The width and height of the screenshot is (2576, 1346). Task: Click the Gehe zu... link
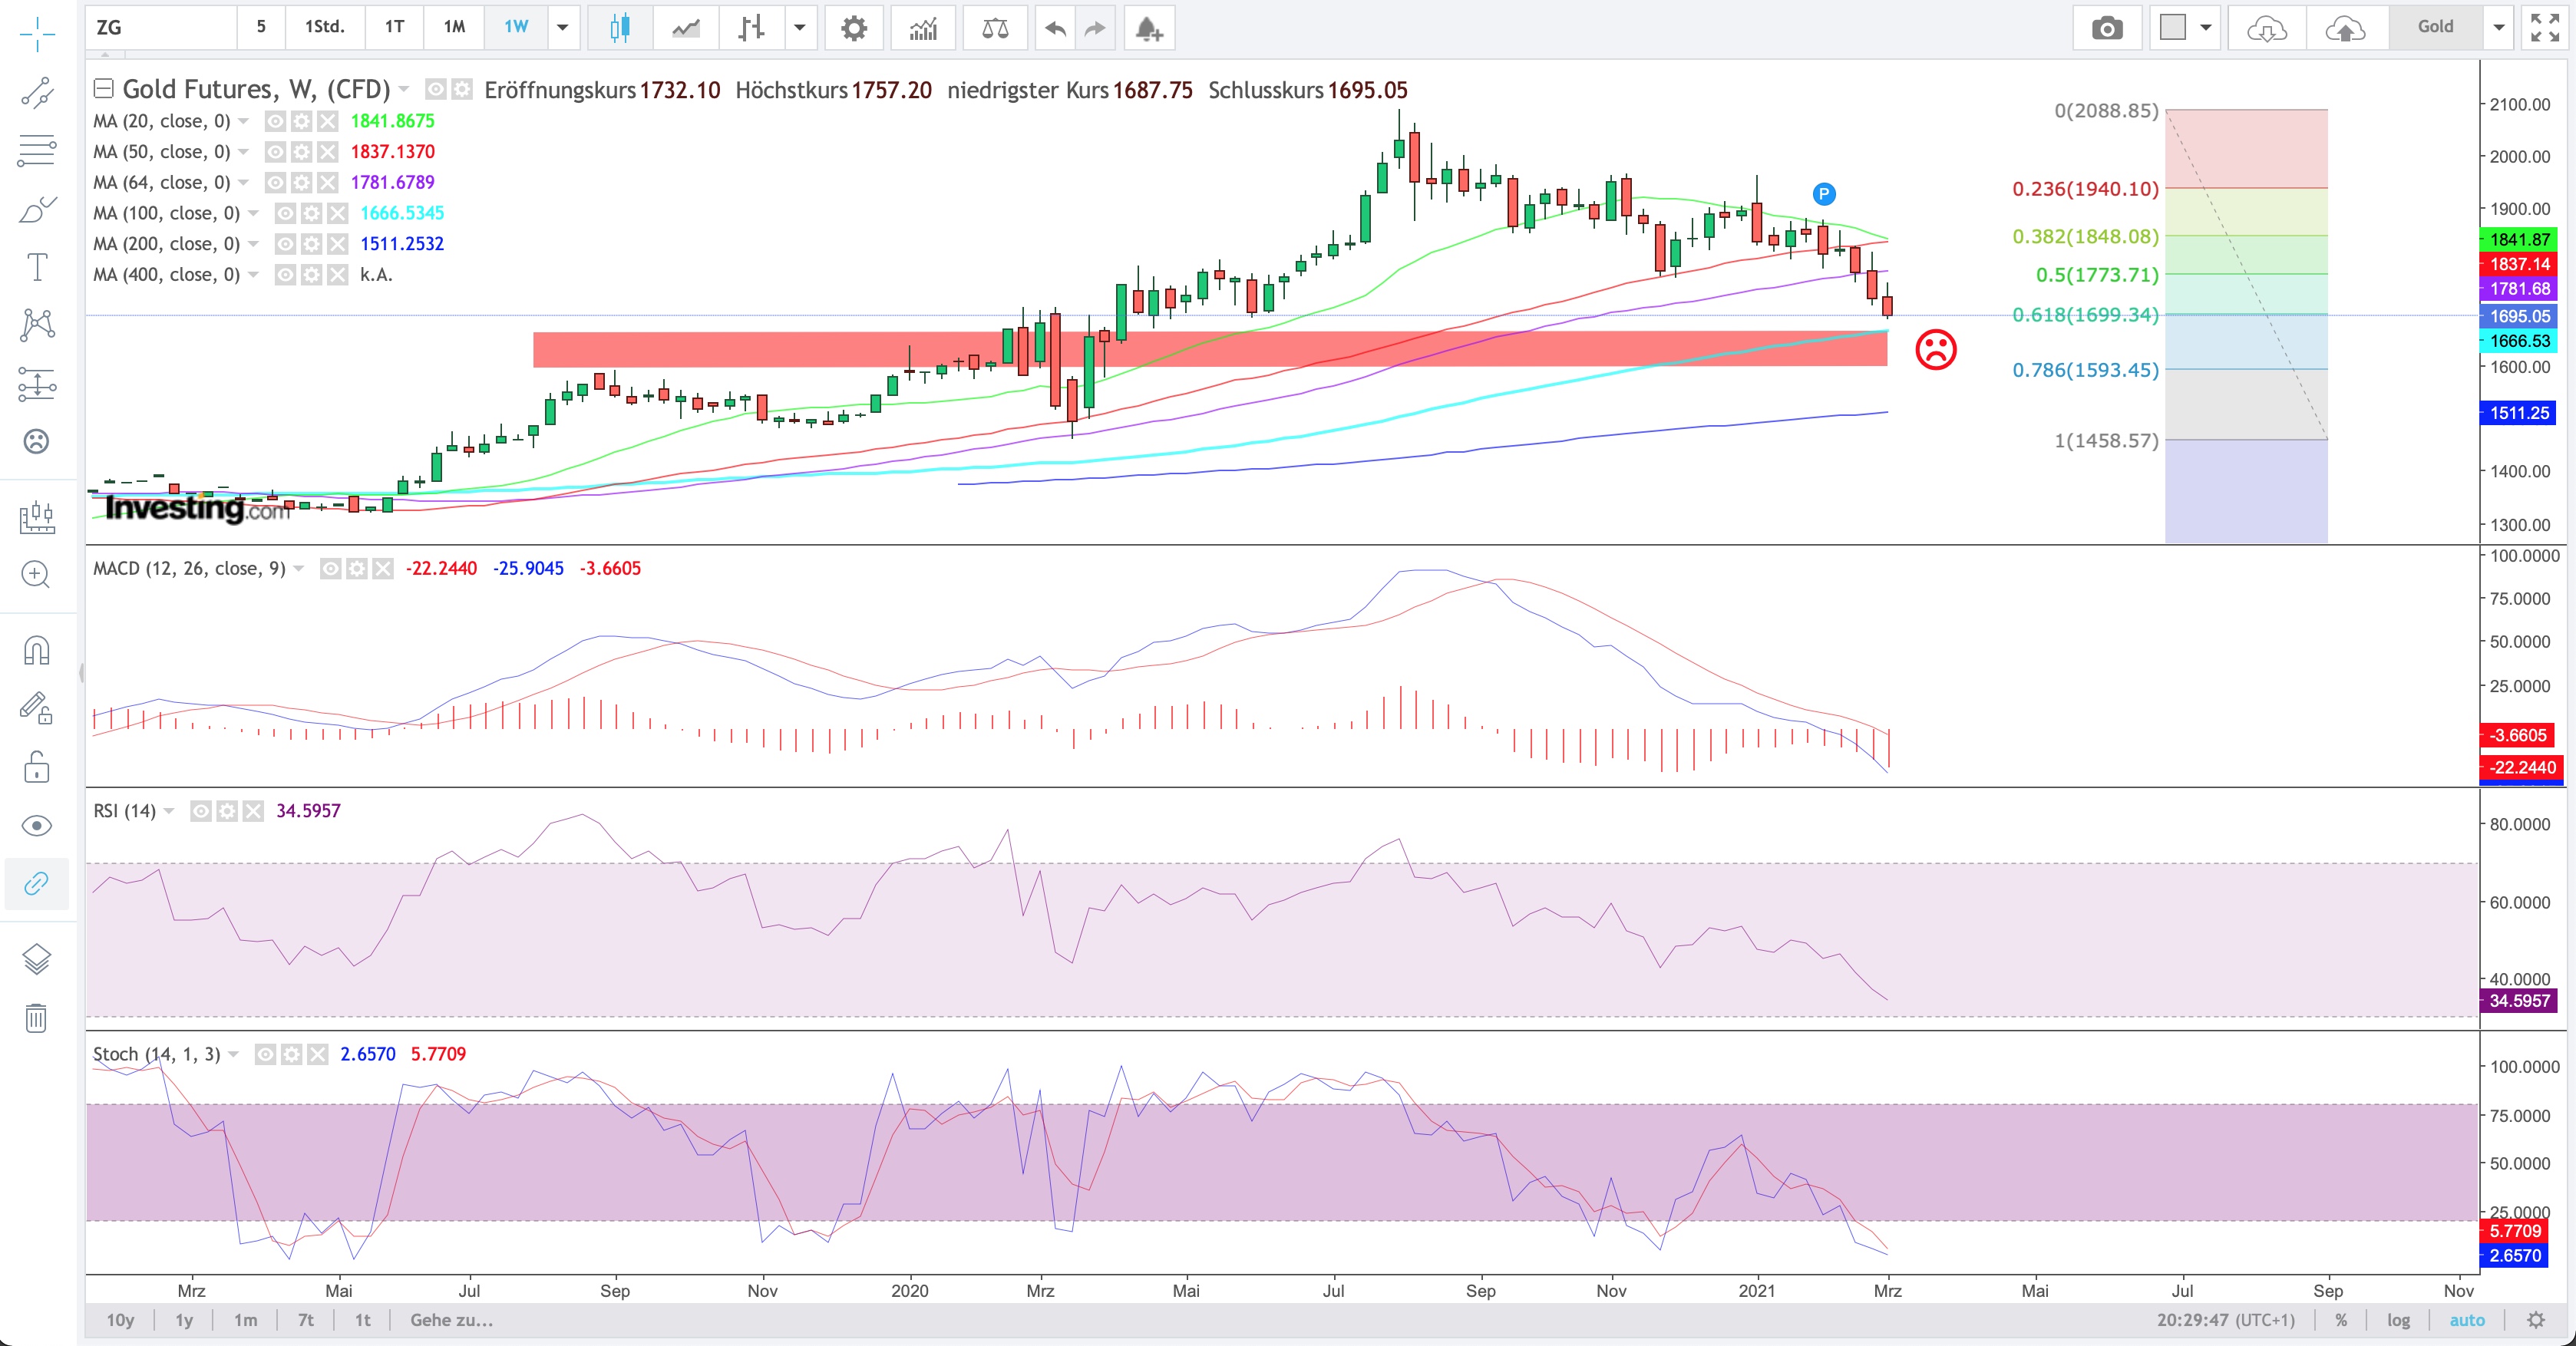pyautogui.click(x=451, y=1320)
